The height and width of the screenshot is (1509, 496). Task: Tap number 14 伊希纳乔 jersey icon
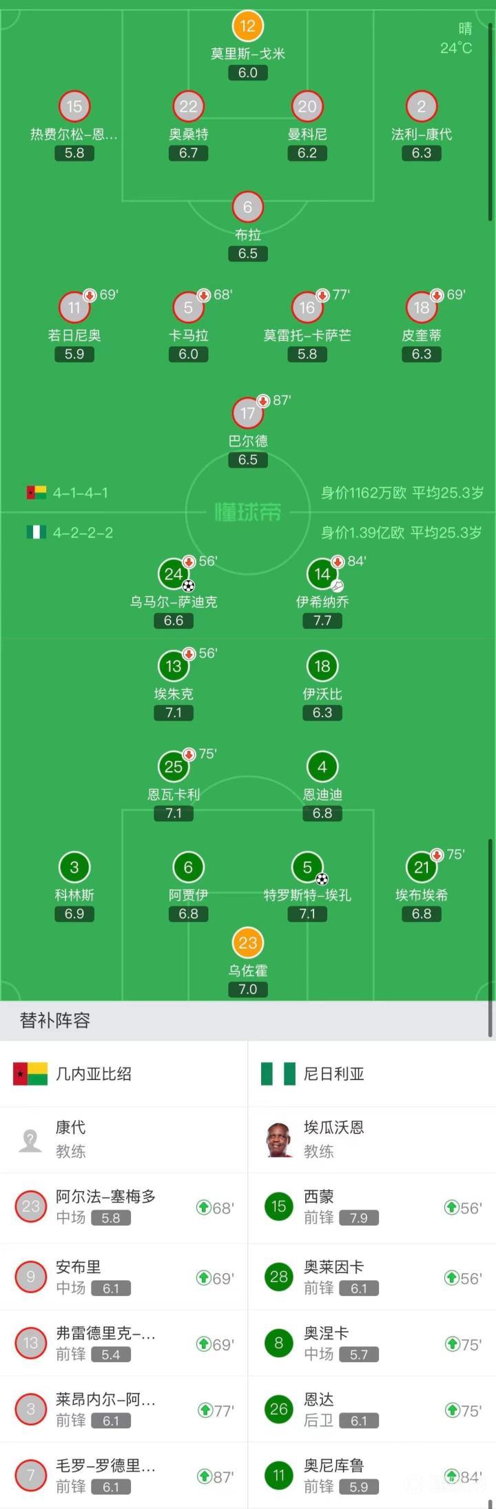322,574
